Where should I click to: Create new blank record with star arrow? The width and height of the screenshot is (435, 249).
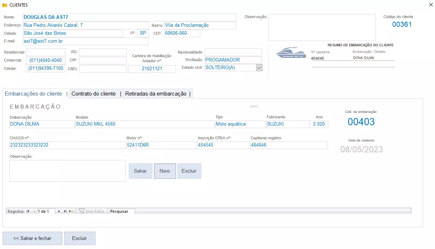click(71, 211)
